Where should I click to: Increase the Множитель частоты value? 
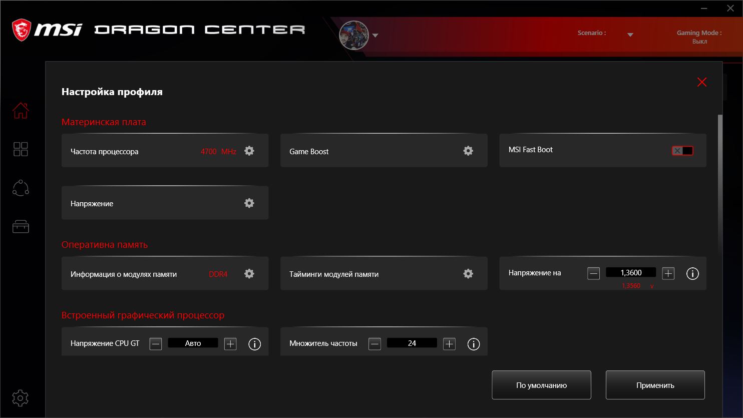click(450, 344)
